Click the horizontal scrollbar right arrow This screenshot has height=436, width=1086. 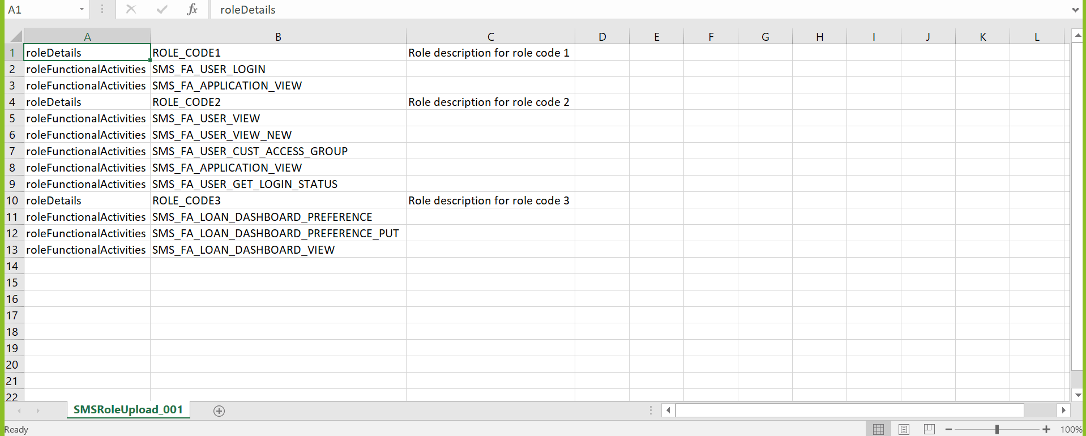pyautogui.click(x=1064, y=410)
